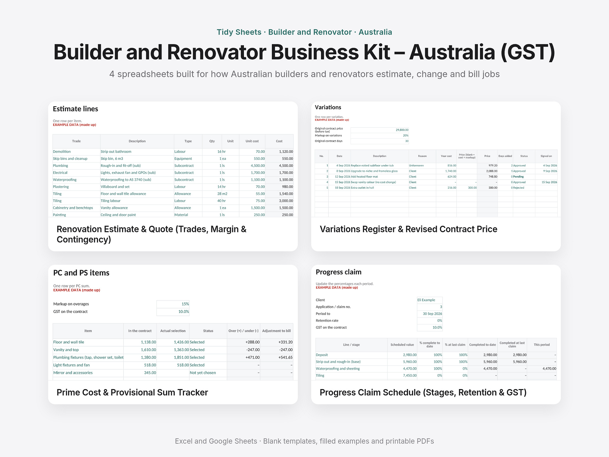The image size is (609, 457).
Task: Click the 'Unit cost' column header
Action: [252, 141]
